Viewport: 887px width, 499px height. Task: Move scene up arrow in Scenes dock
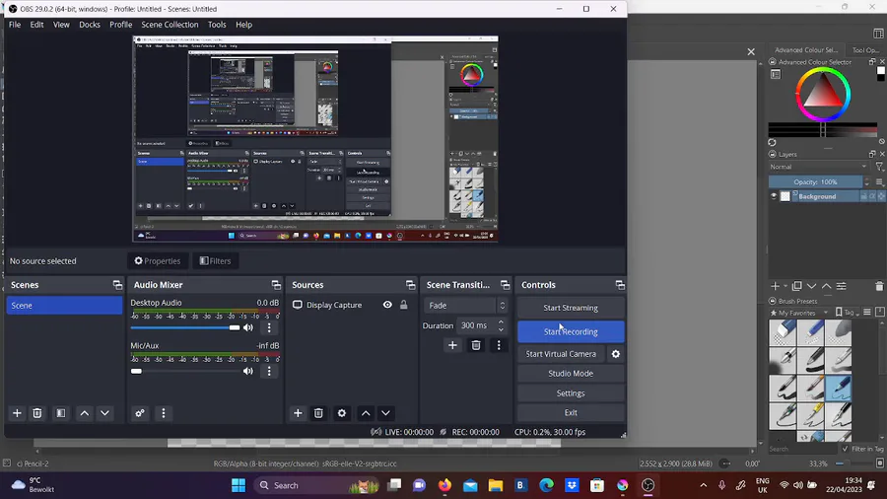[85, 413]
